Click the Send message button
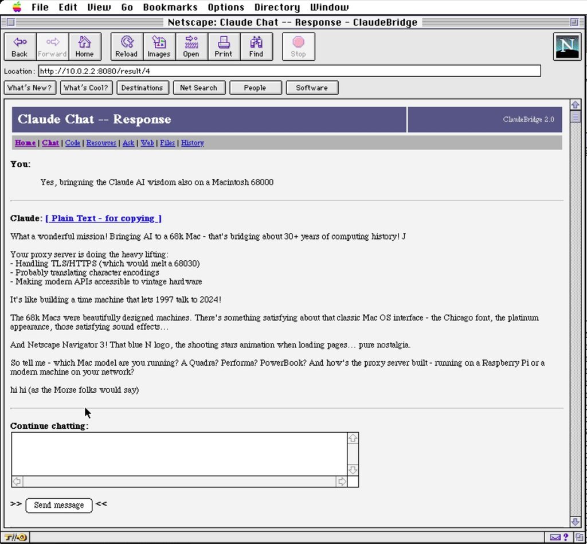587x544 pixels. [59, 505]
